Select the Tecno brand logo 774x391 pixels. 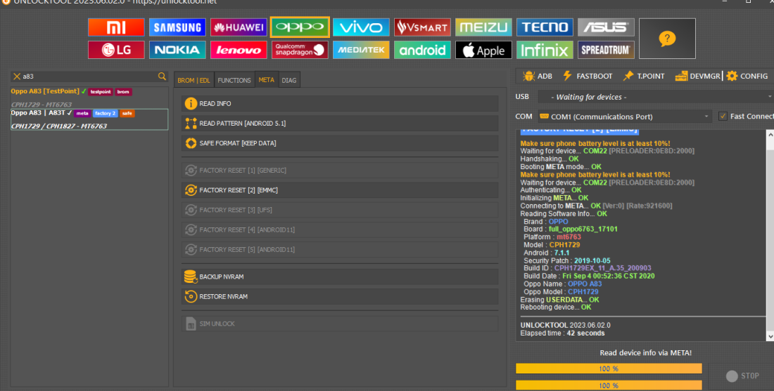545,27
